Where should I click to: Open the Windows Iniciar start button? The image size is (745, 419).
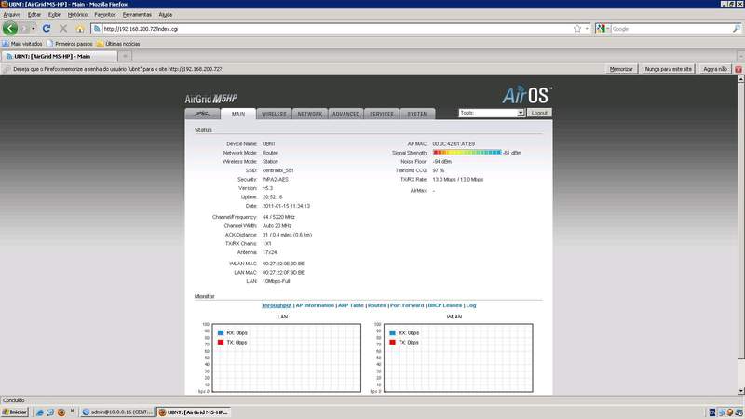click(x=15, y=412)
